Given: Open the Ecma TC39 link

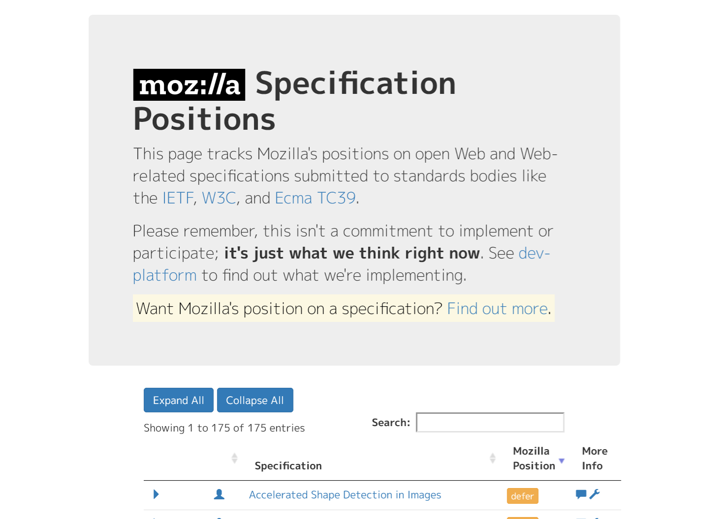Looking at the screenshot, I should tap(315, 198).
